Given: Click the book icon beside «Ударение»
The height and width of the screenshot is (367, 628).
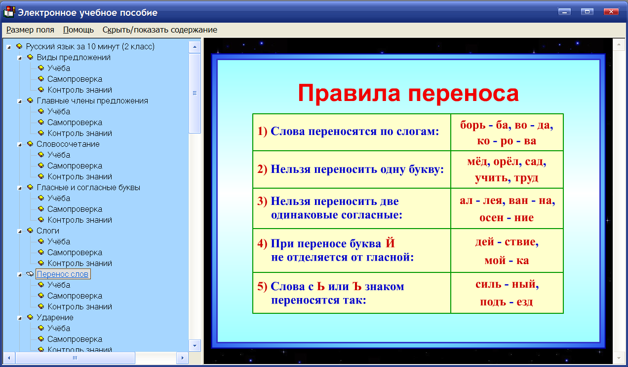Looking at the screenshot, I should tap(31, 317).
